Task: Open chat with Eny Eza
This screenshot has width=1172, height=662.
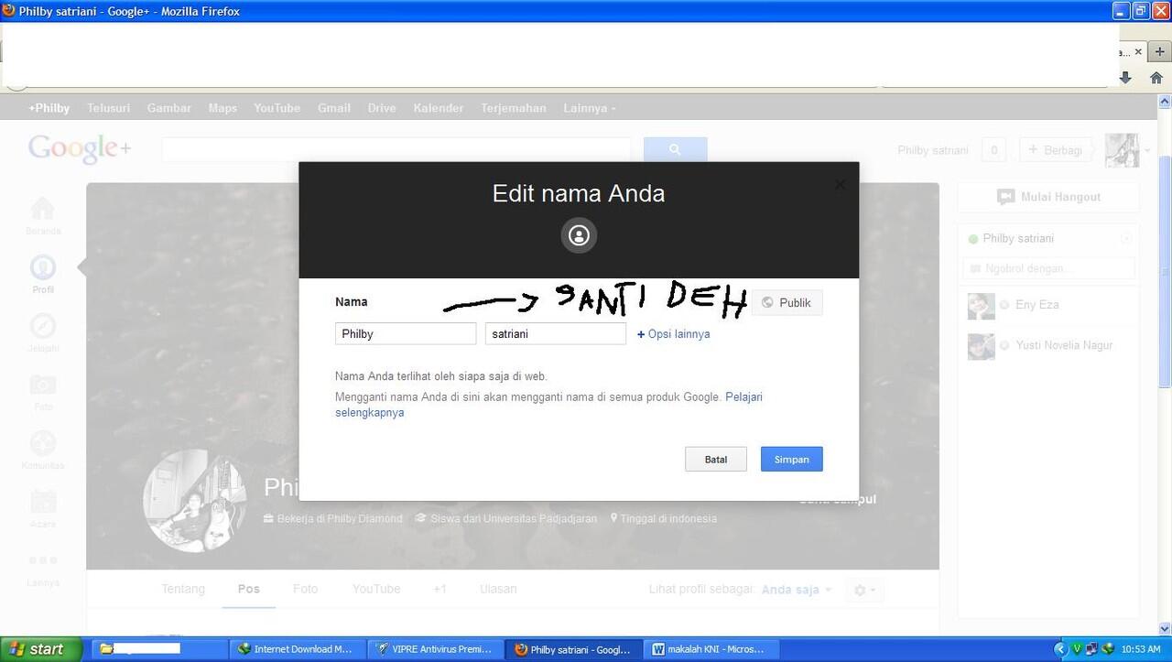Action: tap(1036, 305)
